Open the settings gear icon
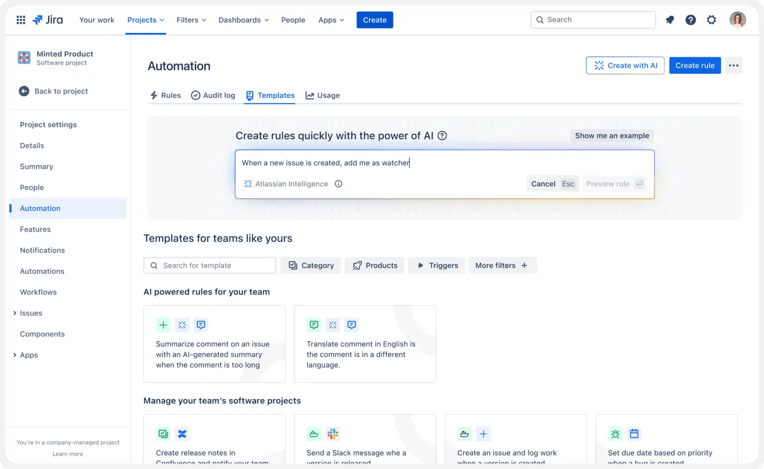 712,20
